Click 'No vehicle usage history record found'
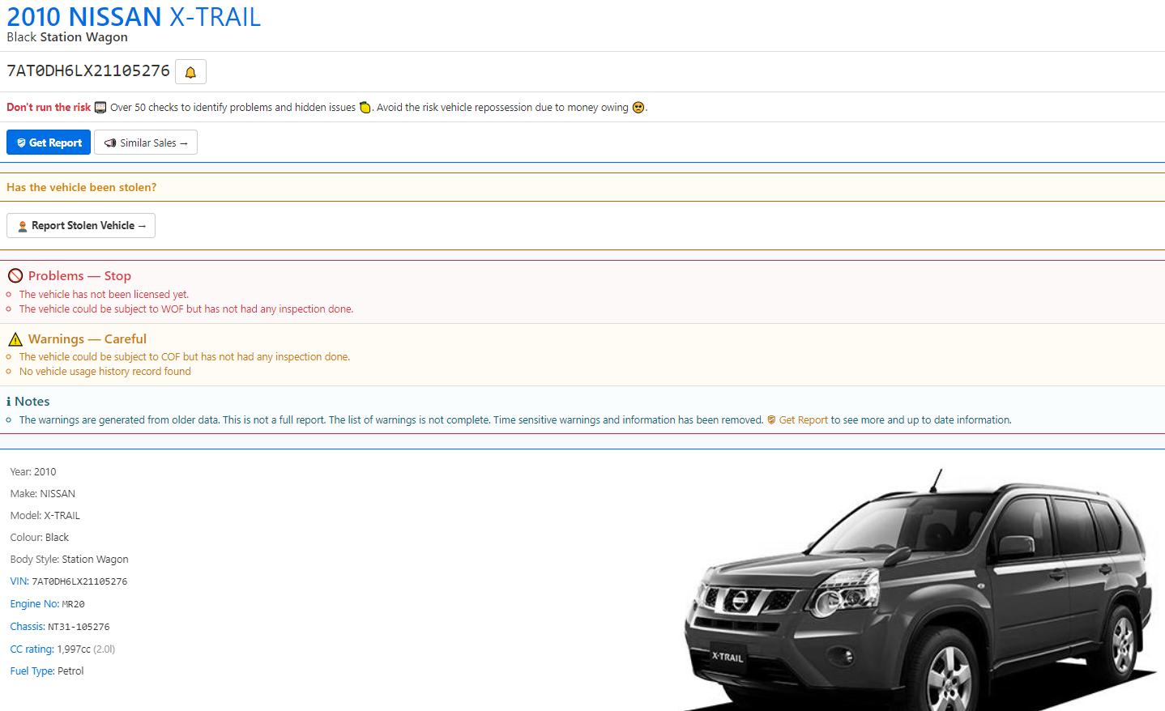Viewport: 1165px width, 711px height. tap(105, 372)
